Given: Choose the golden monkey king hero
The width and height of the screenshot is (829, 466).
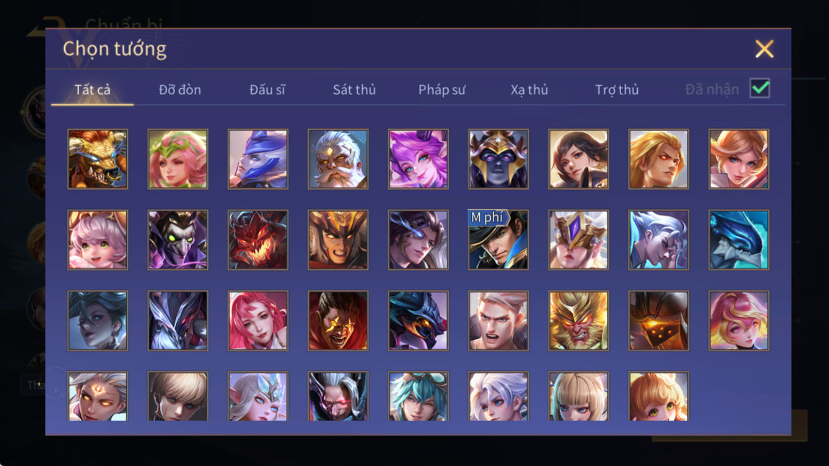Looking at the screenshot, I should [578, 320].
